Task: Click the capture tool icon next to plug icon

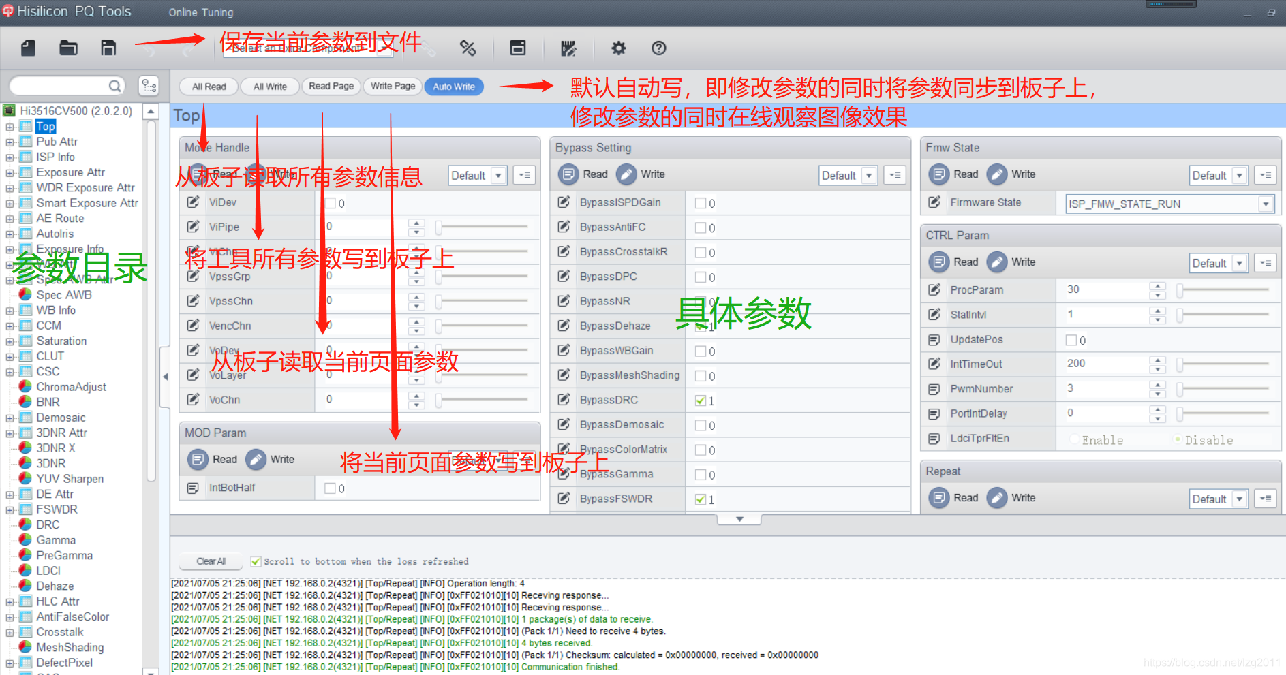Action: coord(518,48)
